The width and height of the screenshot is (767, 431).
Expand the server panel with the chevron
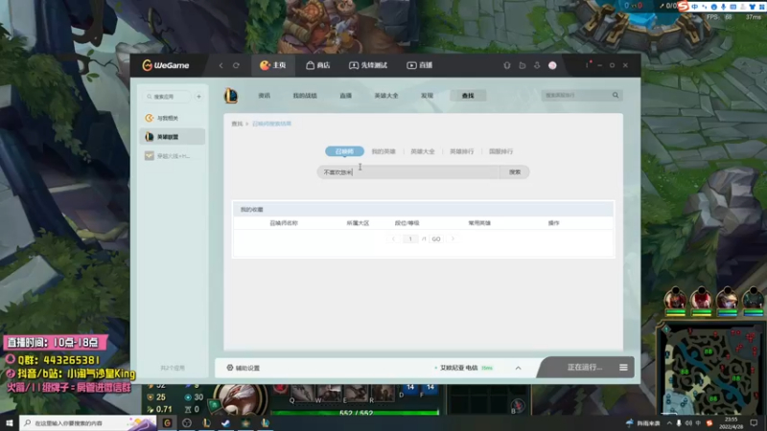518,368
